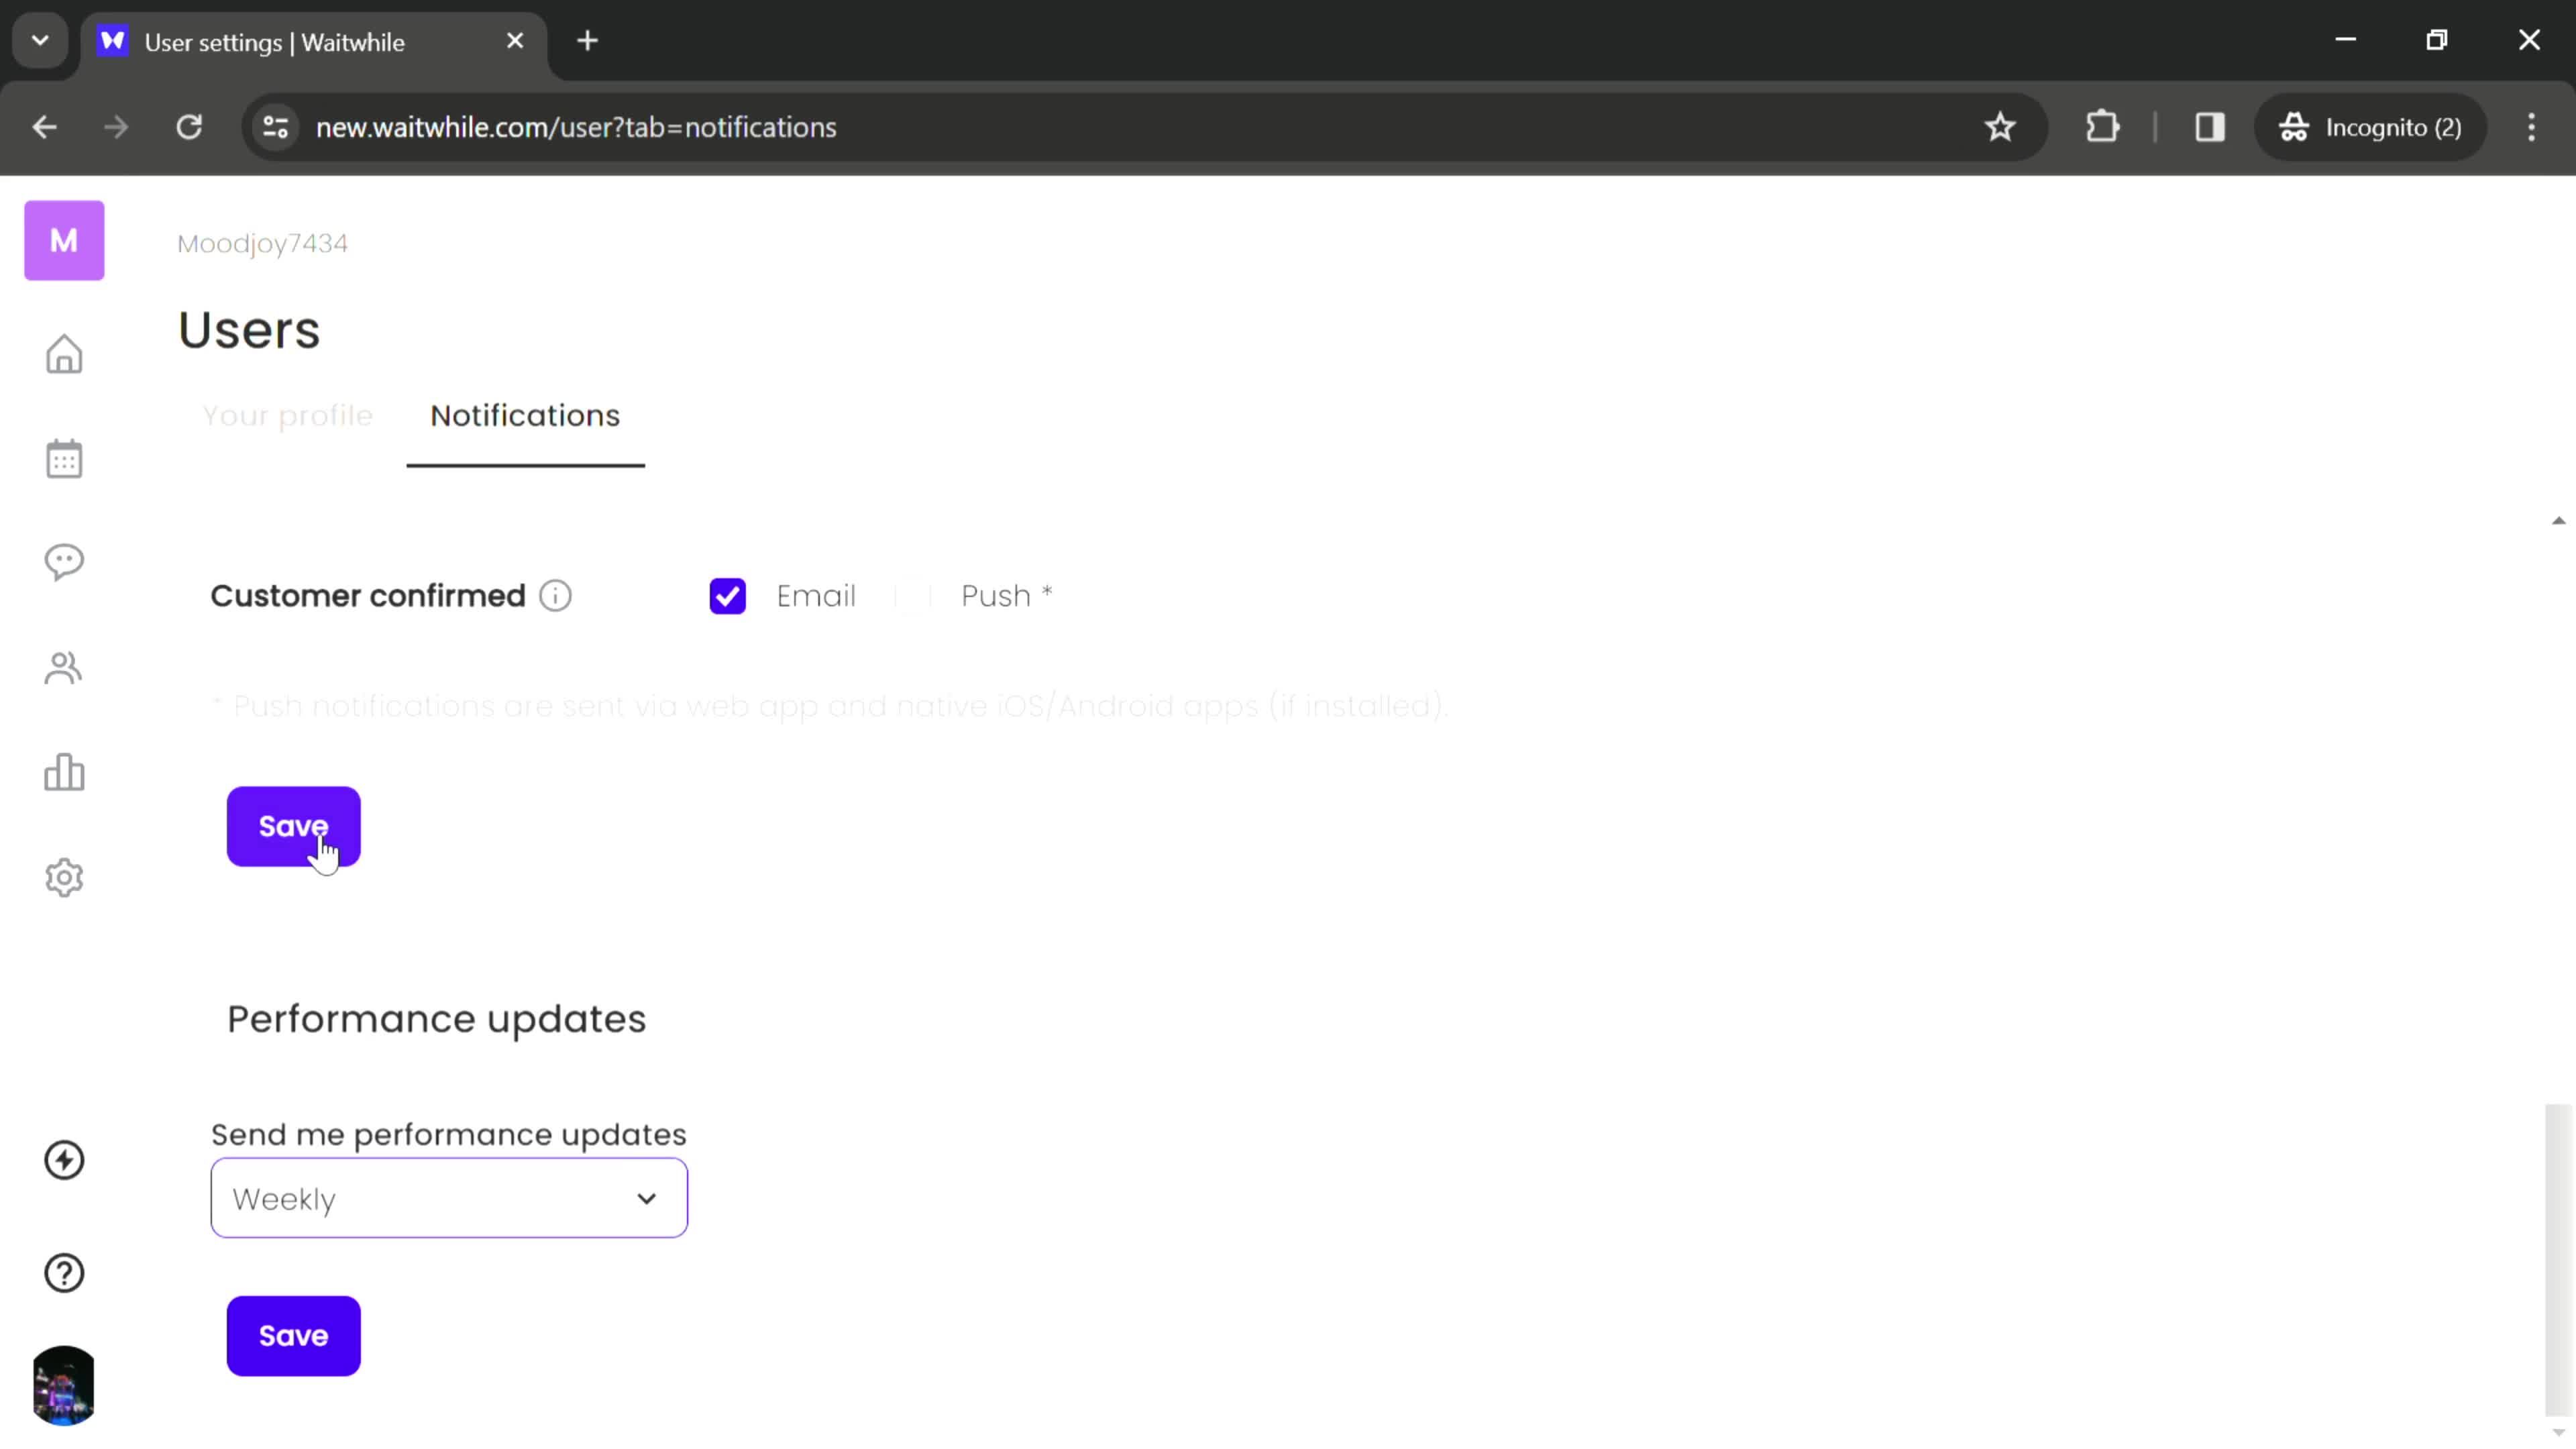Image resolution: width=2576 pixels, height=1449 pixels.
Task: Open the Customers people icon in sidebar
Action: tap(64, 668)
